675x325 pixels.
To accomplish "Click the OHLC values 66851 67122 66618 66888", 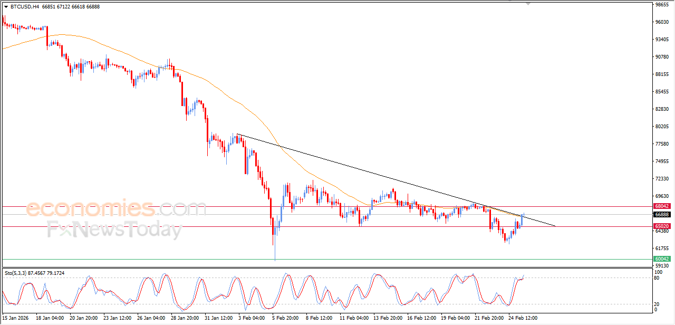I will (x=71, y=7).
